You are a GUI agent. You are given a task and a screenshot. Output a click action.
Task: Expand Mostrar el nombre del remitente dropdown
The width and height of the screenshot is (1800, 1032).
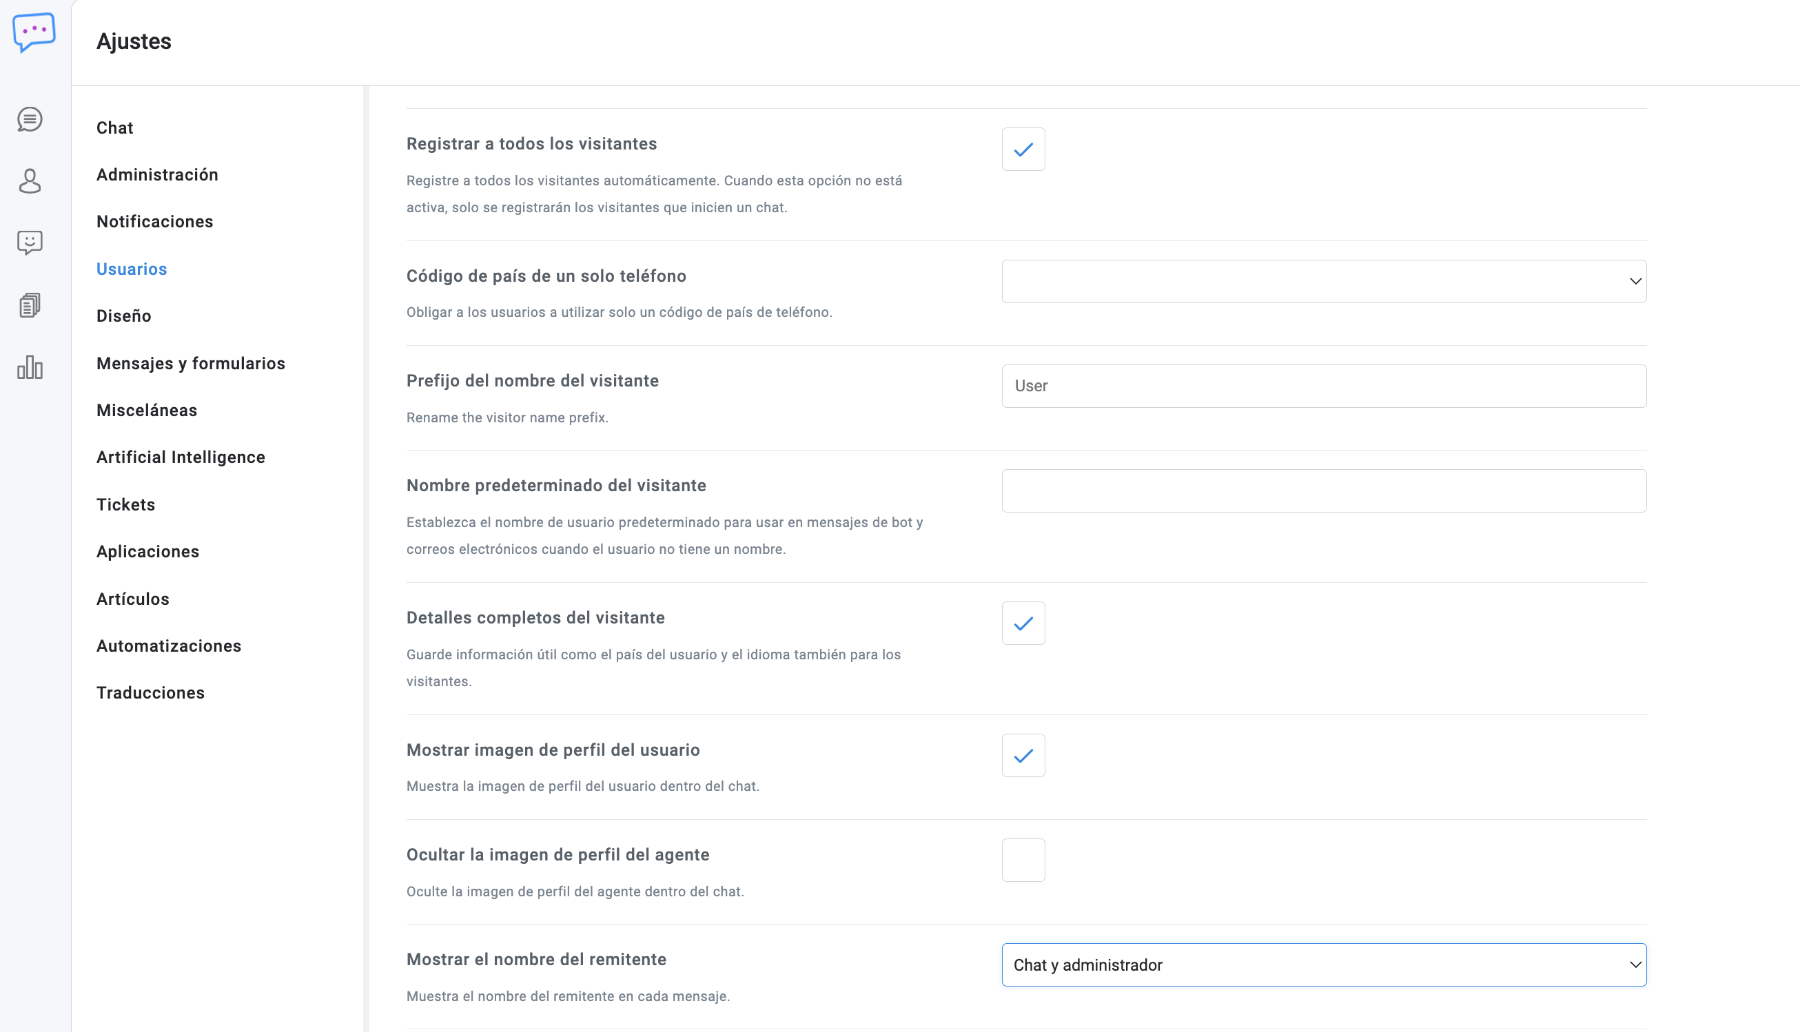[1323, 964]
